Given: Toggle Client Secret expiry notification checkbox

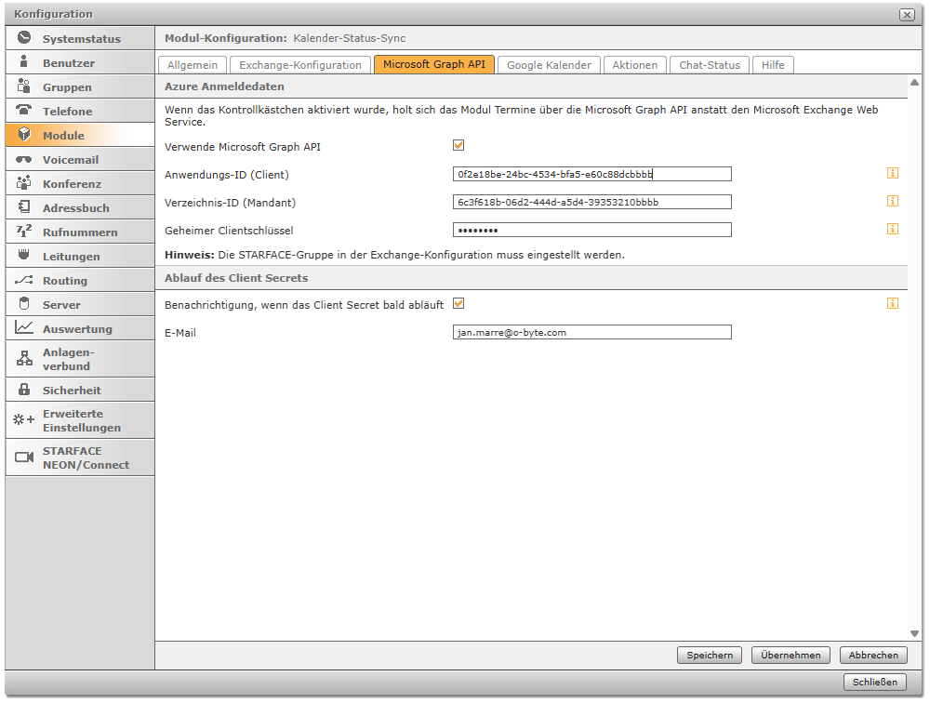Looking at the screenshot, I should (x=458, y=304).
